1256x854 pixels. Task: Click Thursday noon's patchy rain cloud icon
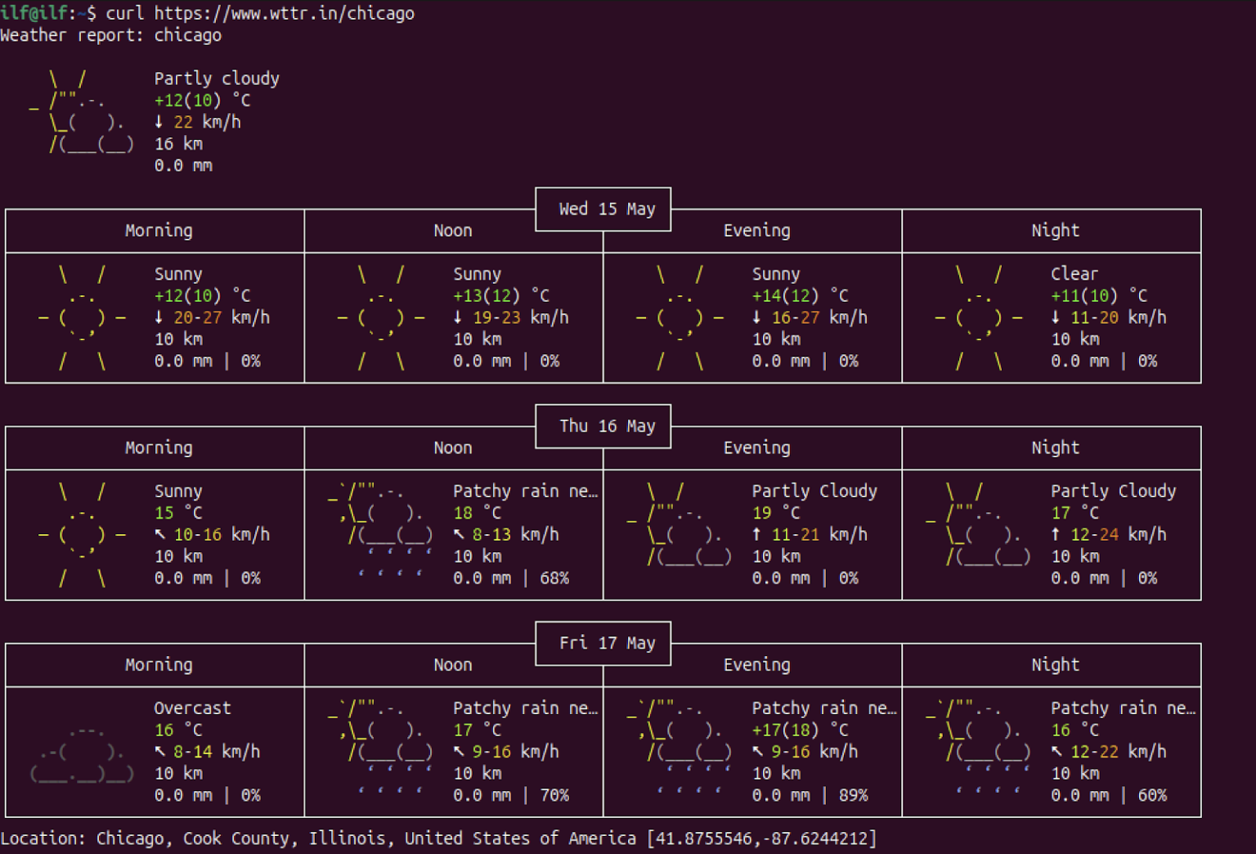(381, 532)
